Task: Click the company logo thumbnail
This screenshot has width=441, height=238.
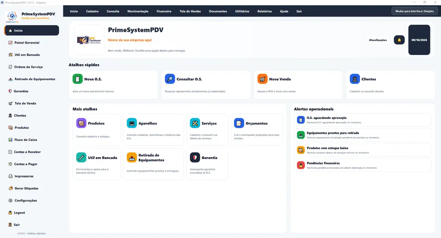Action: coord(89,40)
